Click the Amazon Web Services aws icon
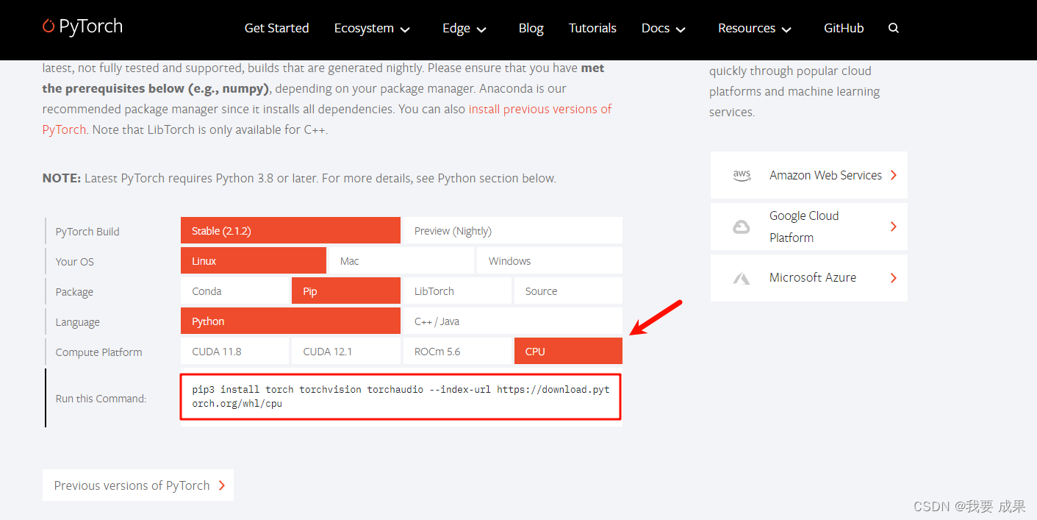Viewport: 1037px width, 520px height. tap(742, 175)
